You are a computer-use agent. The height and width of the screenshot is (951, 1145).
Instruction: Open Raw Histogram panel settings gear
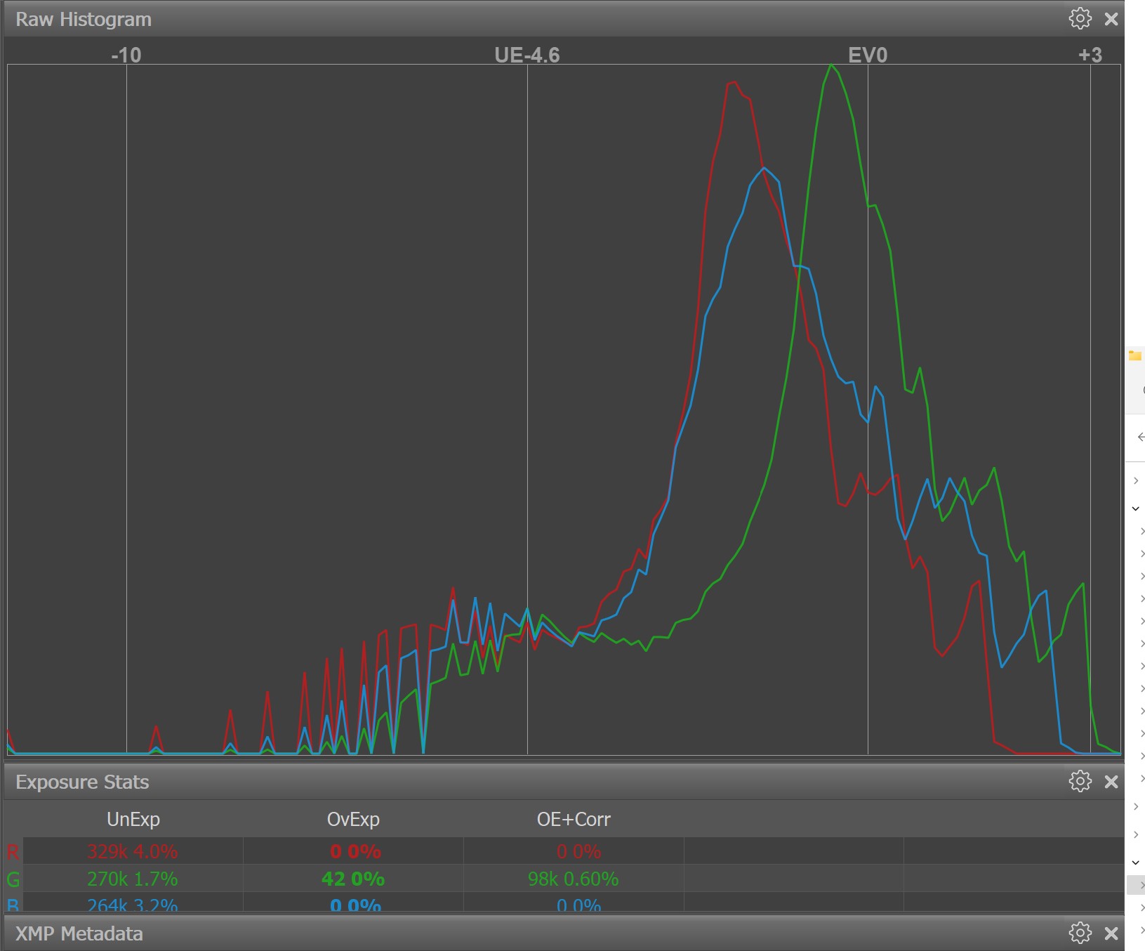pyautogui.click(x=1080, y=18)
